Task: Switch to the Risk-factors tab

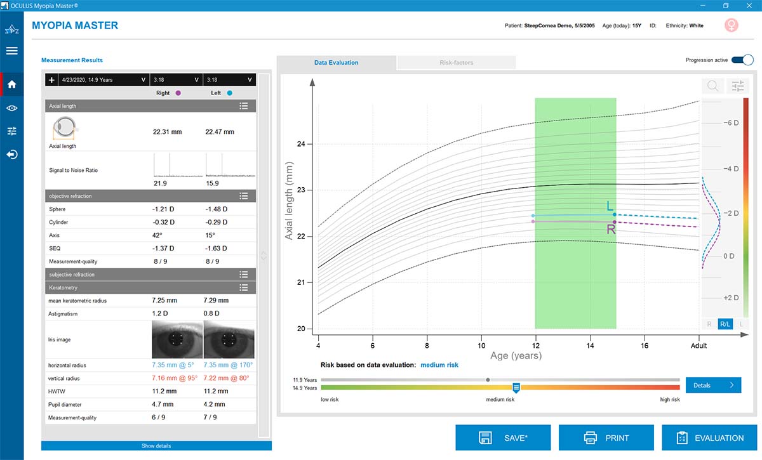Action: click(457, 63)
